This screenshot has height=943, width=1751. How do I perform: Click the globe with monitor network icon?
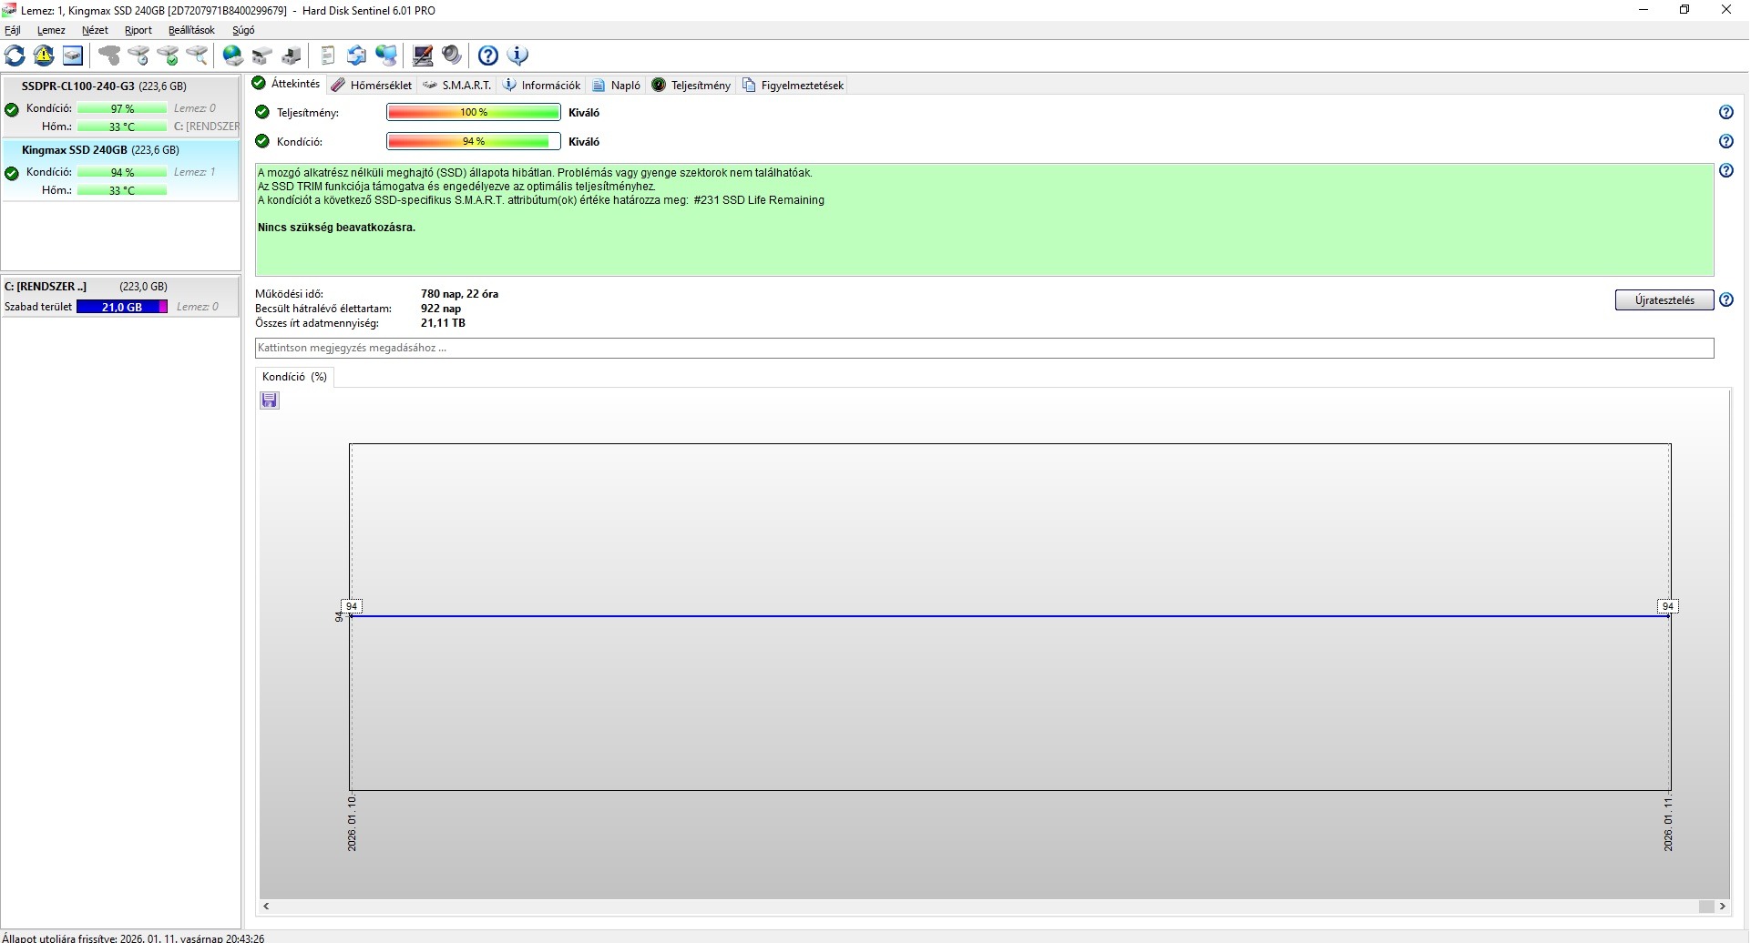point(386,56)
